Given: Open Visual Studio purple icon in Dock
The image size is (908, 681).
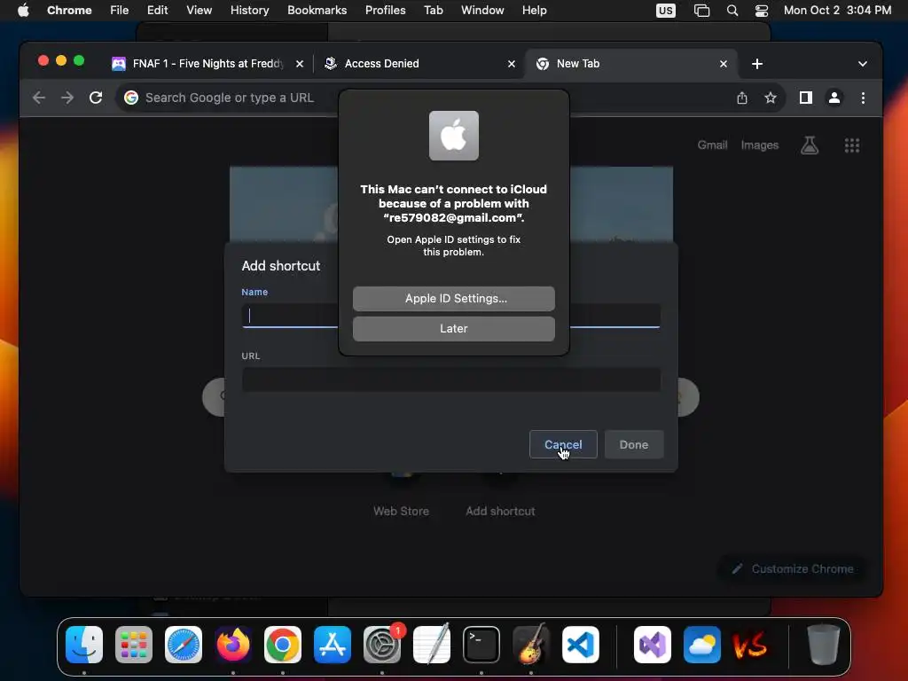Looking at the screenshot, I should 653,645.
